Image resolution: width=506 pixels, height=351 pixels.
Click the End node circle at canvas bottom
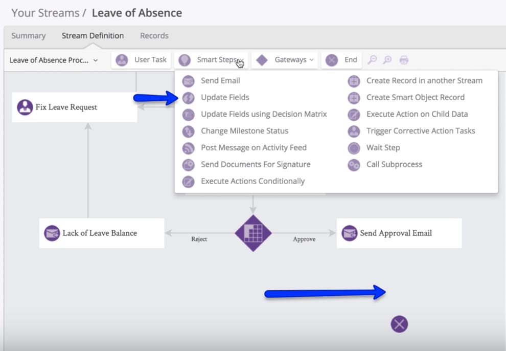[x=399, y=324]
